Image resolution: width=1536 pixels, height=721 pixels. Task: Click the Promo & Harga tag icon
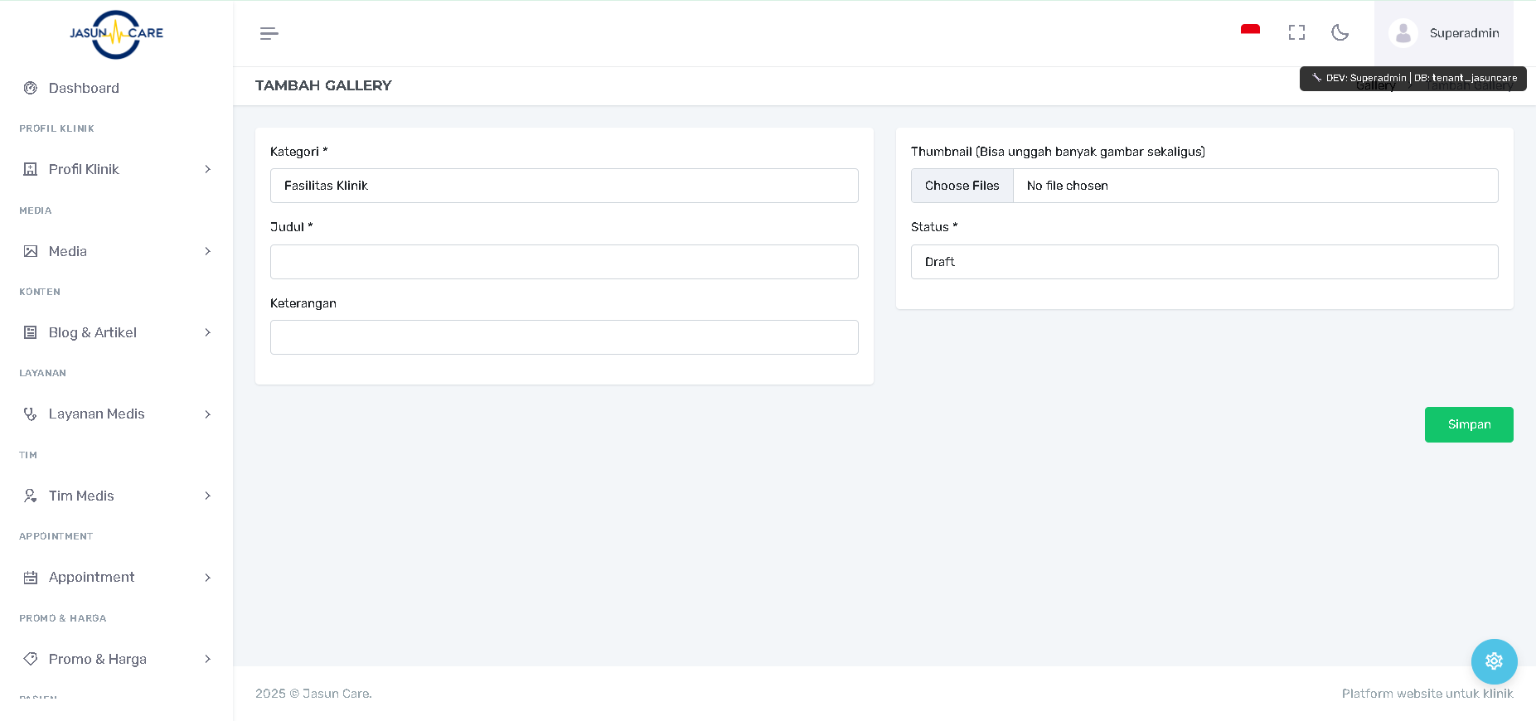(x=31, y=659)
